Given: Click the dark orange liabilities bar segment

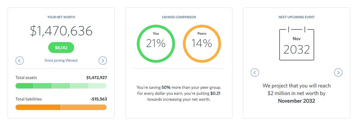Looking at the screenshot, I should (x=38, y=107).
